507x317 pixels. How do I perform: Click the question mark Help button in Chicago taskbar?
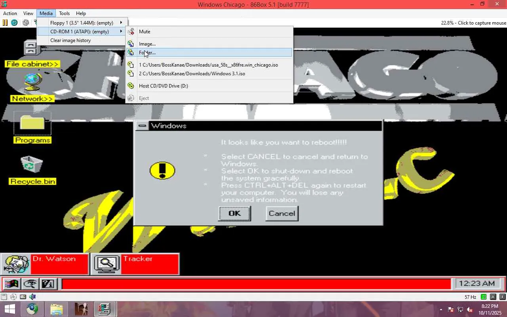48,284
